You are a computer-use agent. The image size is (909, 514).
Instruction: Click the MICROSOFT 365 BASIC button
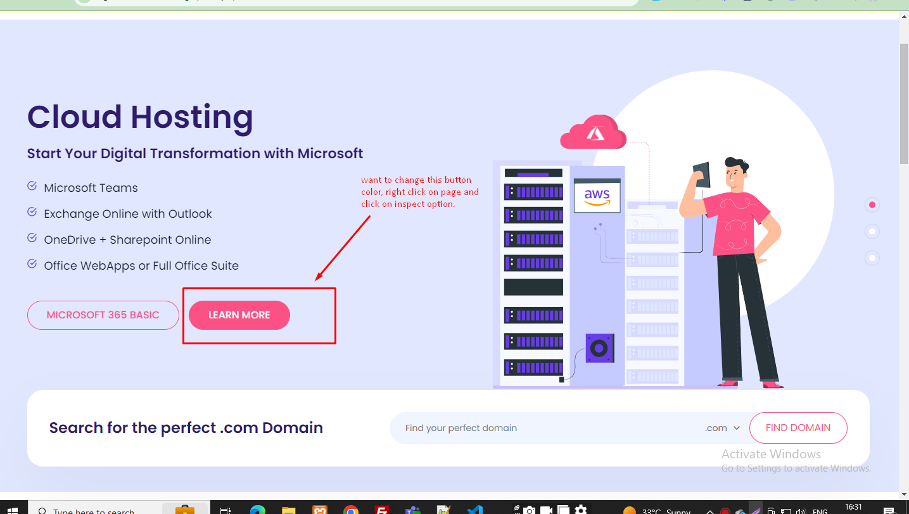click(103, 315)
